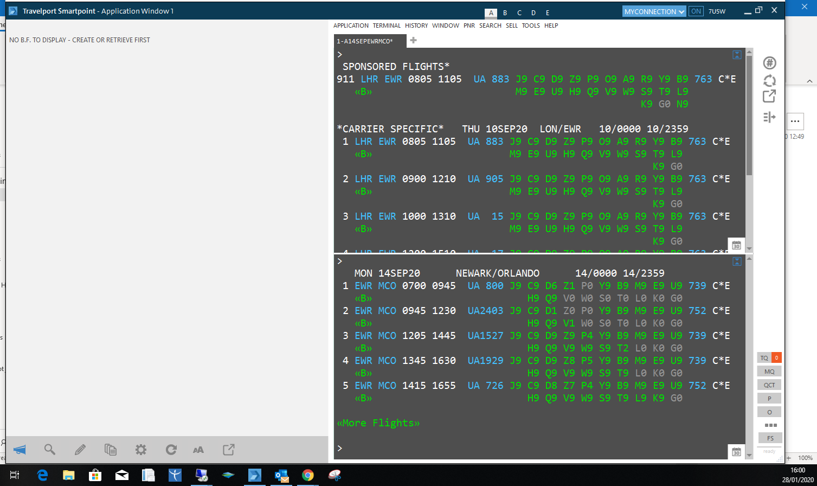Toggle maximize on the upper terminal pane
Screen dimensions: 817x486
coord(737,55)
